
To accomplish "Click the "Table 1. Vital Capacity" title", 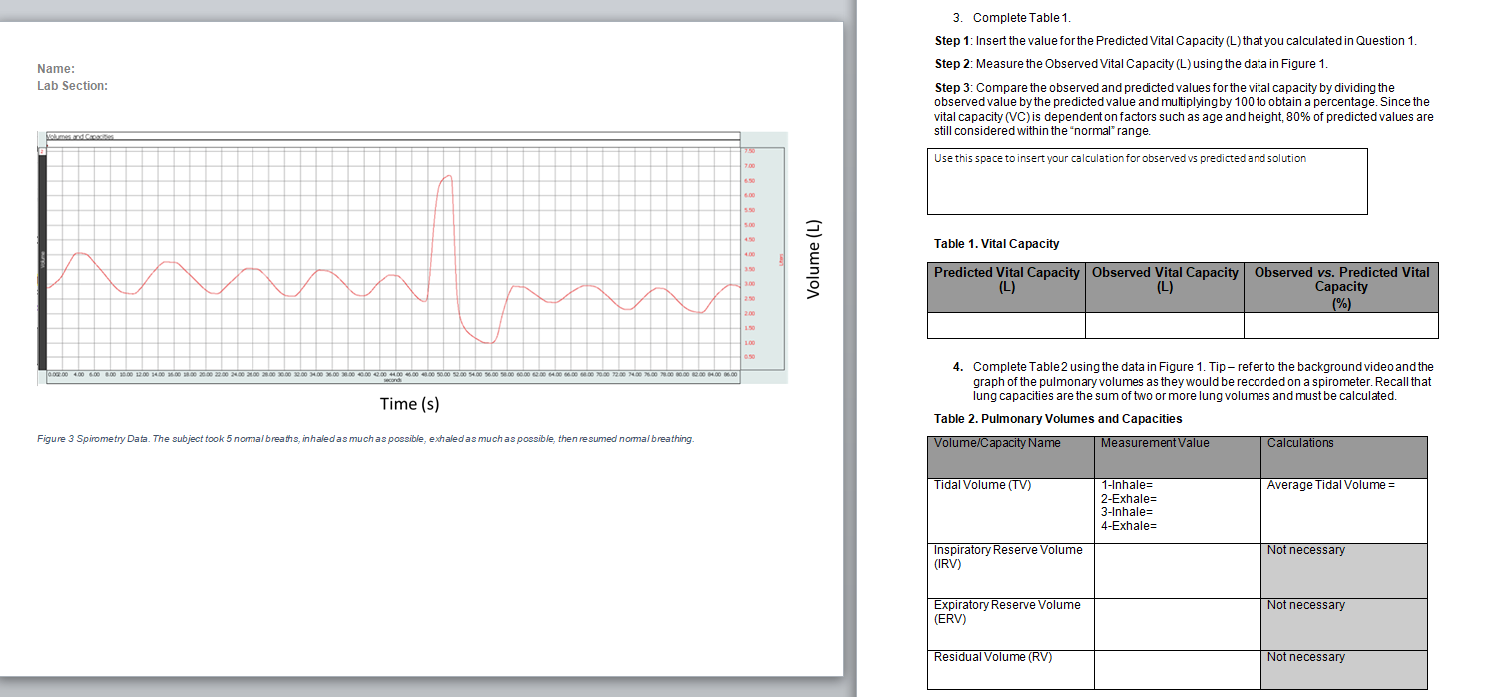I will click(x=996, y=244).
